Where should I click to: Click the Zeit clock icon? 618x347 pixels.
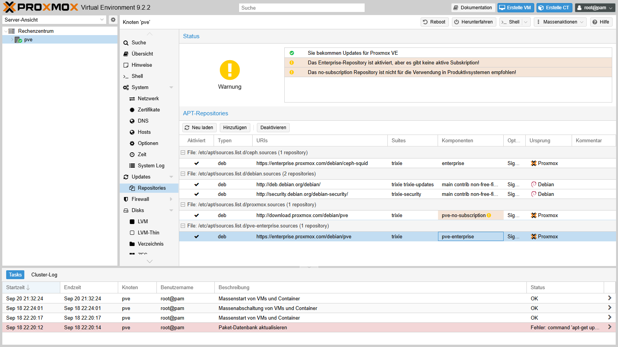coord(132,155)
